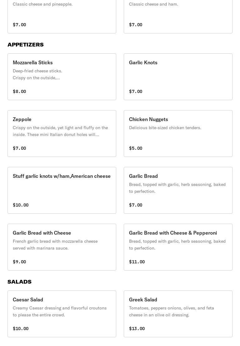Viewport: 240px width, 346px height.
Task: Click the $13.00 price on Greek Salad
Action: (137, 328)
